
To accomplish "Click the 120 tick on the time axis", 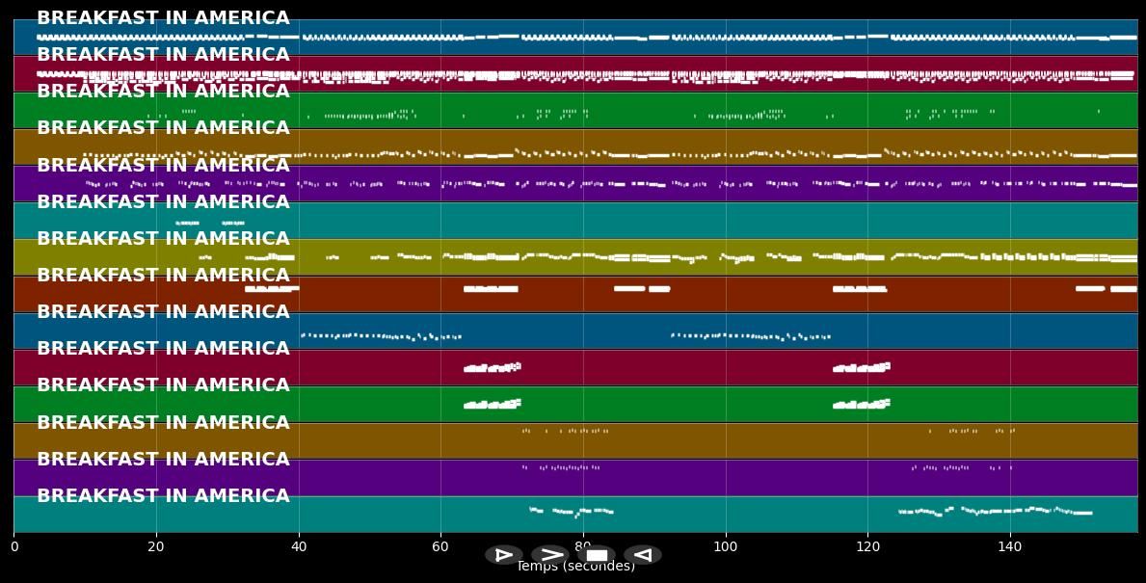I will (867, 546).
